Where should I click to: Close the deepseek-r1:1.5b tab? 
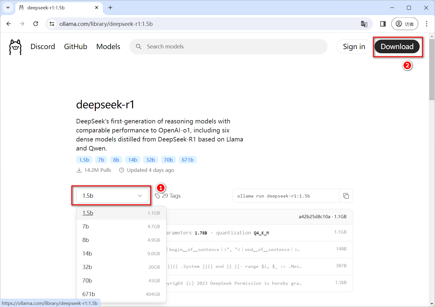(97, 8)
